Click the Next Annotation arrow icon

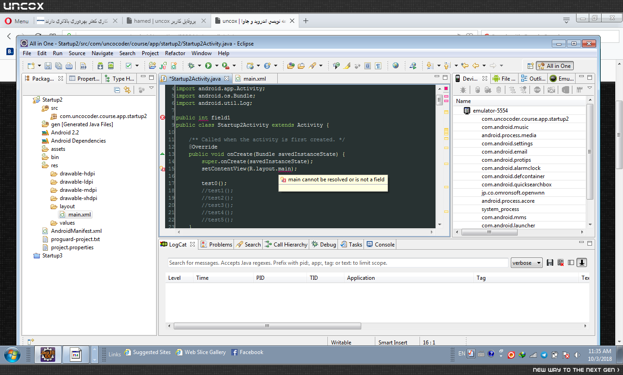pyautogui.click(x=430, y=66)
